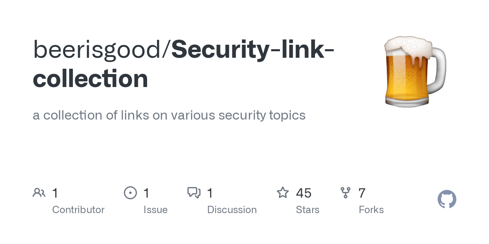
Task: Click the Forks label
Action: point(371,210)
